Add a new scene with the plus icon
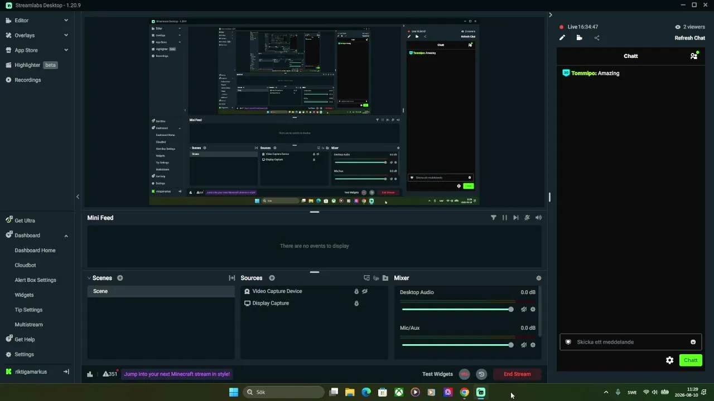This screenshot has width=714, height=401. click(x=120, y=278)
